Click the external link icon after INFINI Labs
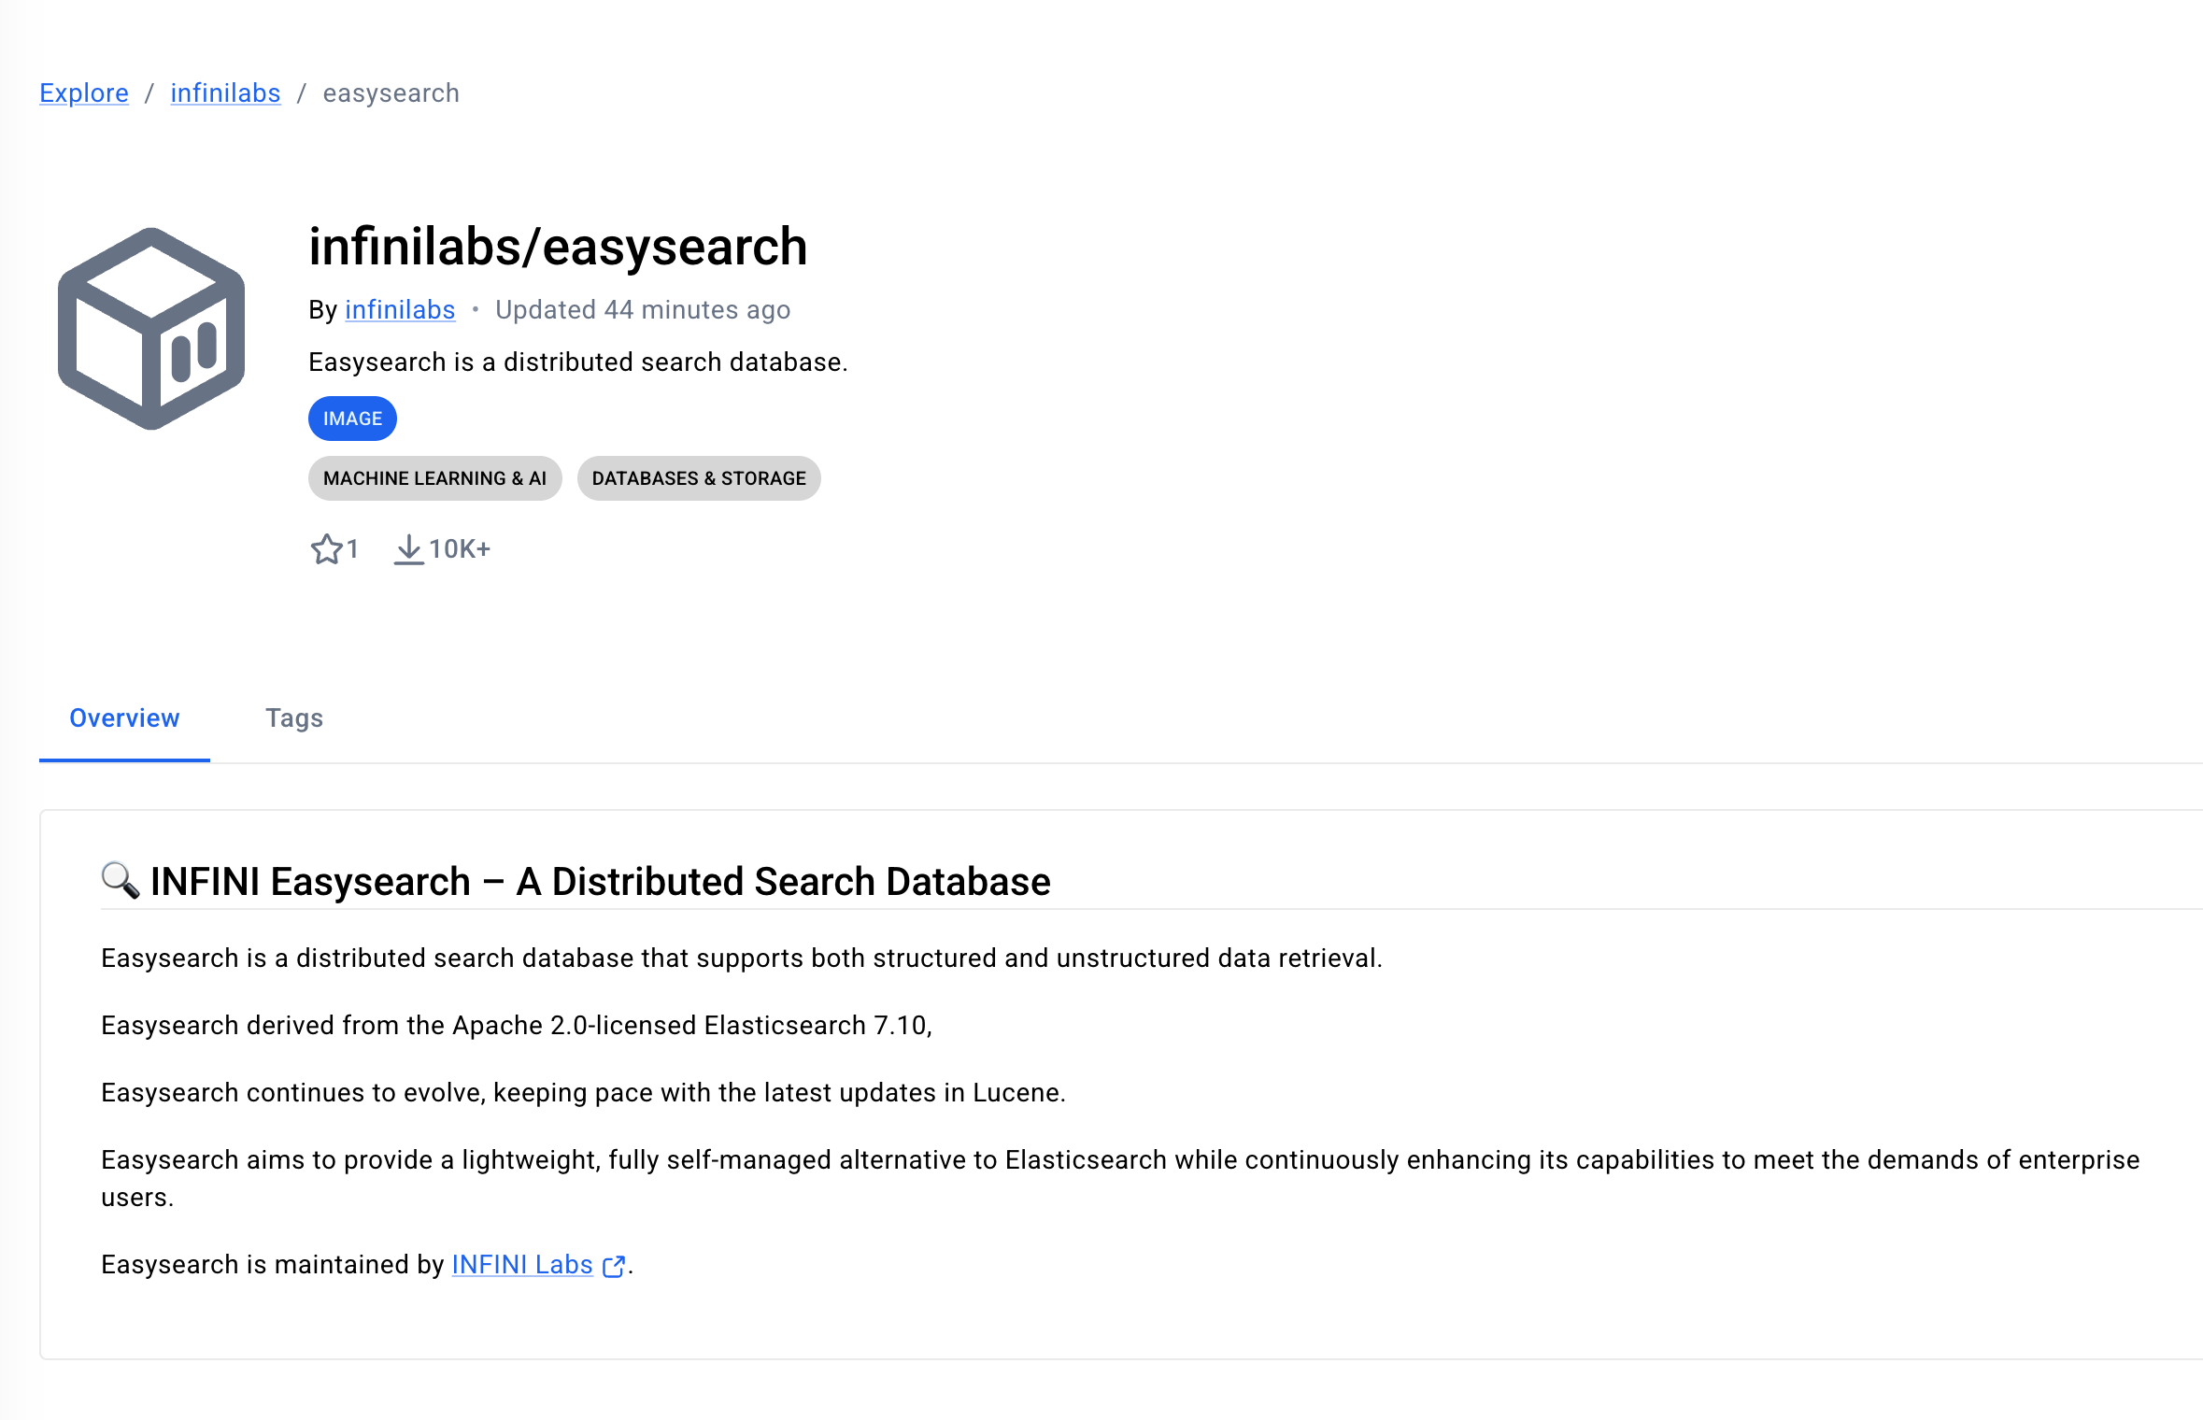 tap(614, 1266)
